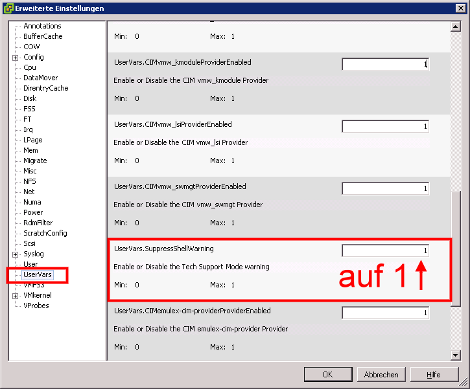Click the OK button
Viewport: 470px width, 389px height.
click(327, 374)
